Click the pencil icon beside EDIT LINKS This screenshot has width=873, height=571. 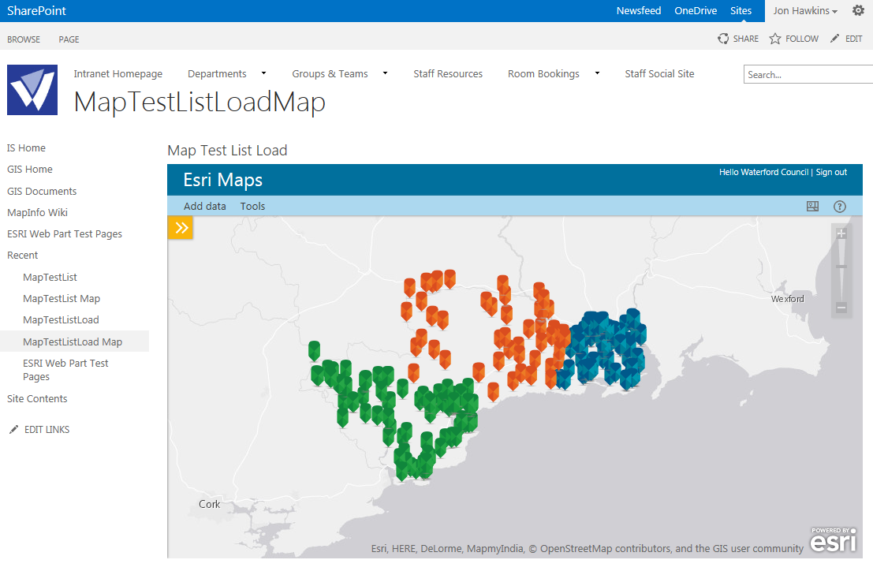tap(13, 430)
